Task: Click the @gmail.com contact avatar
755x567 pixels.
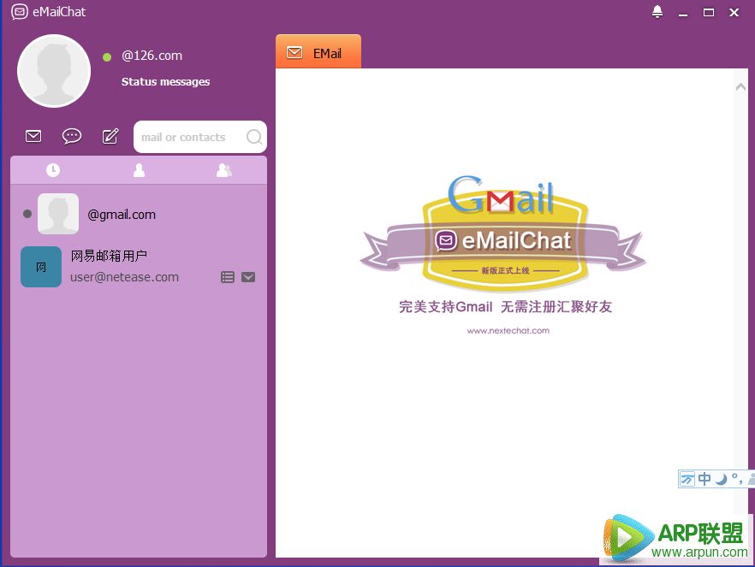Action: tap(58, 214)
